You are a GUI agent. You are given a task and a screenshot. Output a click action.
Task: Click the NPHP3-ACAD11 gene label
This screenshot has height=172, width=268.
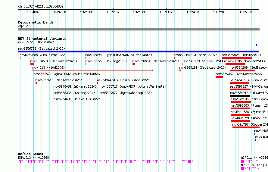coord(254,165)
